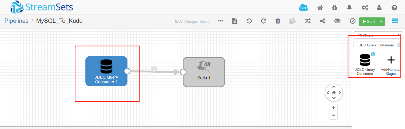Open the All Stages filter dropdown

[378, 35]
